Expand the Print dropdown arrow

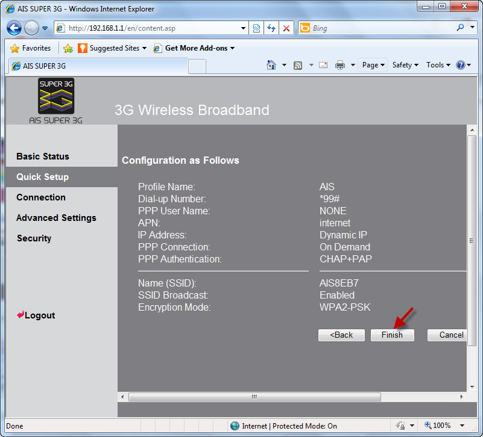point(353,65)
